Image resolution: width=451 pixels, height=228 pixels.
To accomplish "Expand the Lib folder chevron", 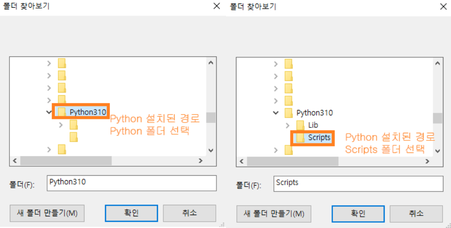I will 287,125.
